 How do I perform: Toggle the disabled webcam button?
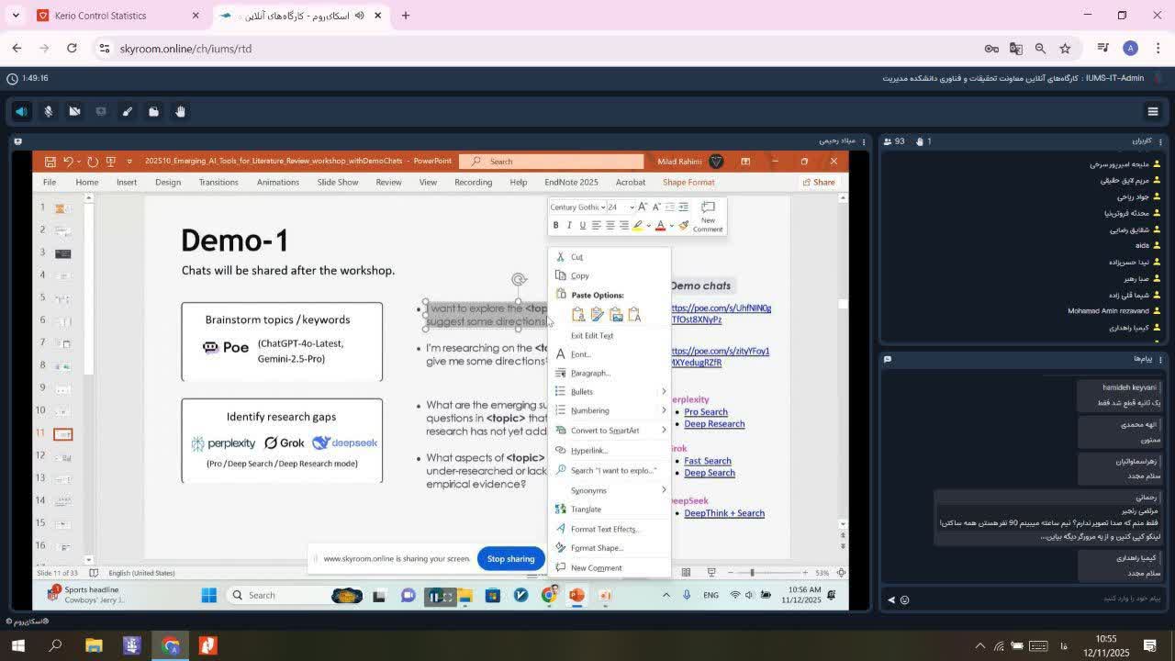(75, 111)
